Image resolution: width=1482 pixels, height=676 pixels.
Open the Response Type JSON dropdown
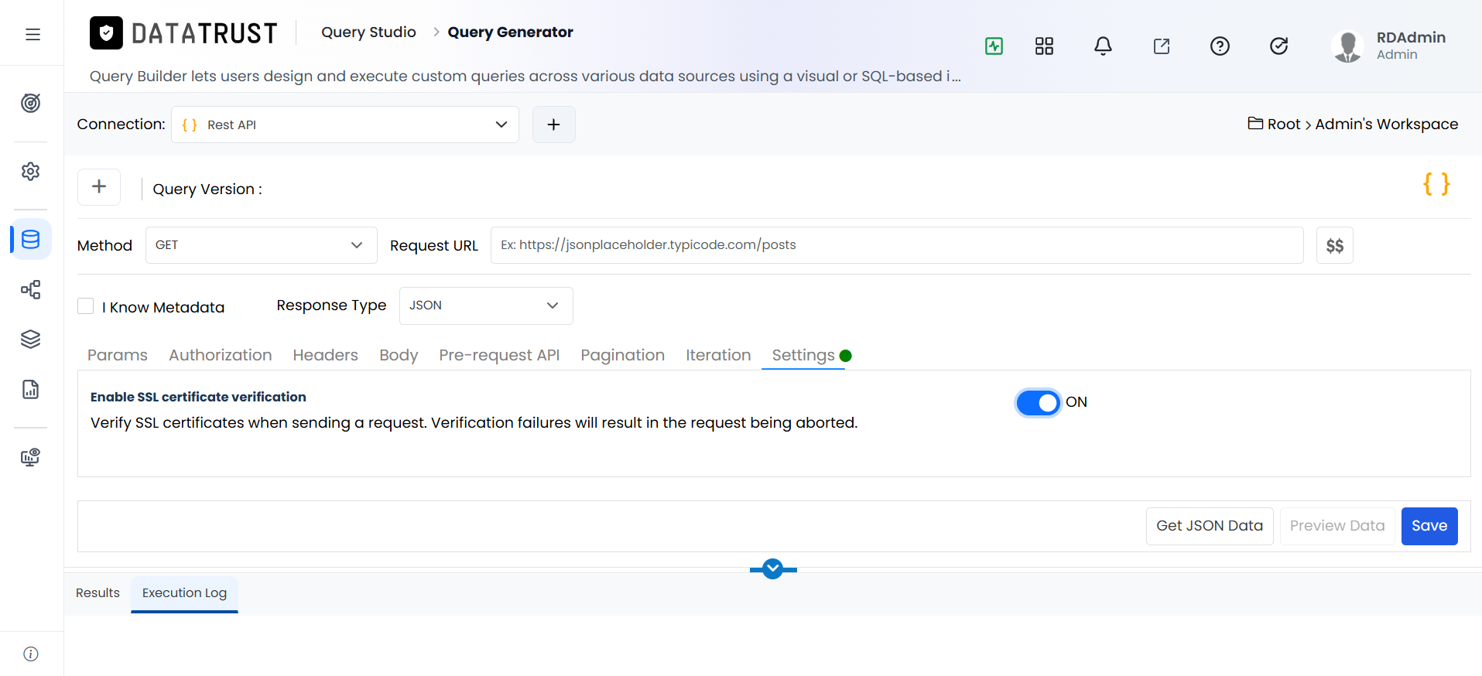pyautogui.click(x=486, y=306)
